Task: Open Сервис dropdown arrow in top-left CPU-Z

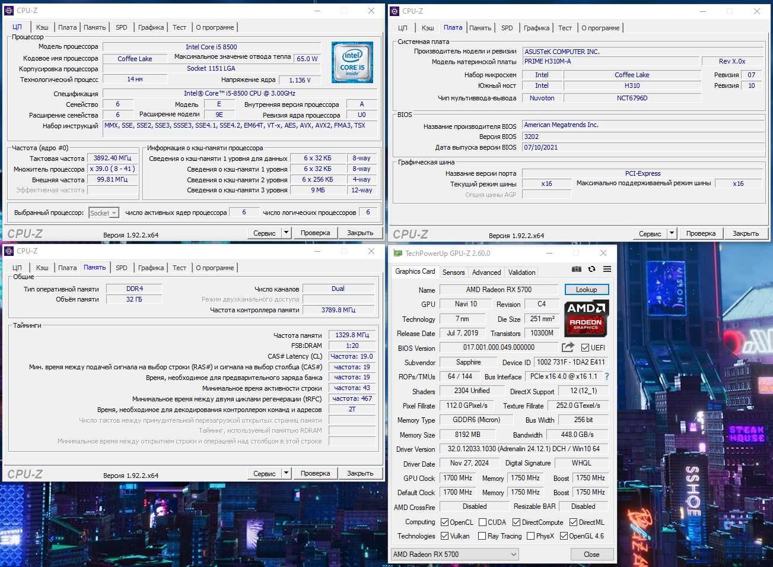Action: click(286, 233)
